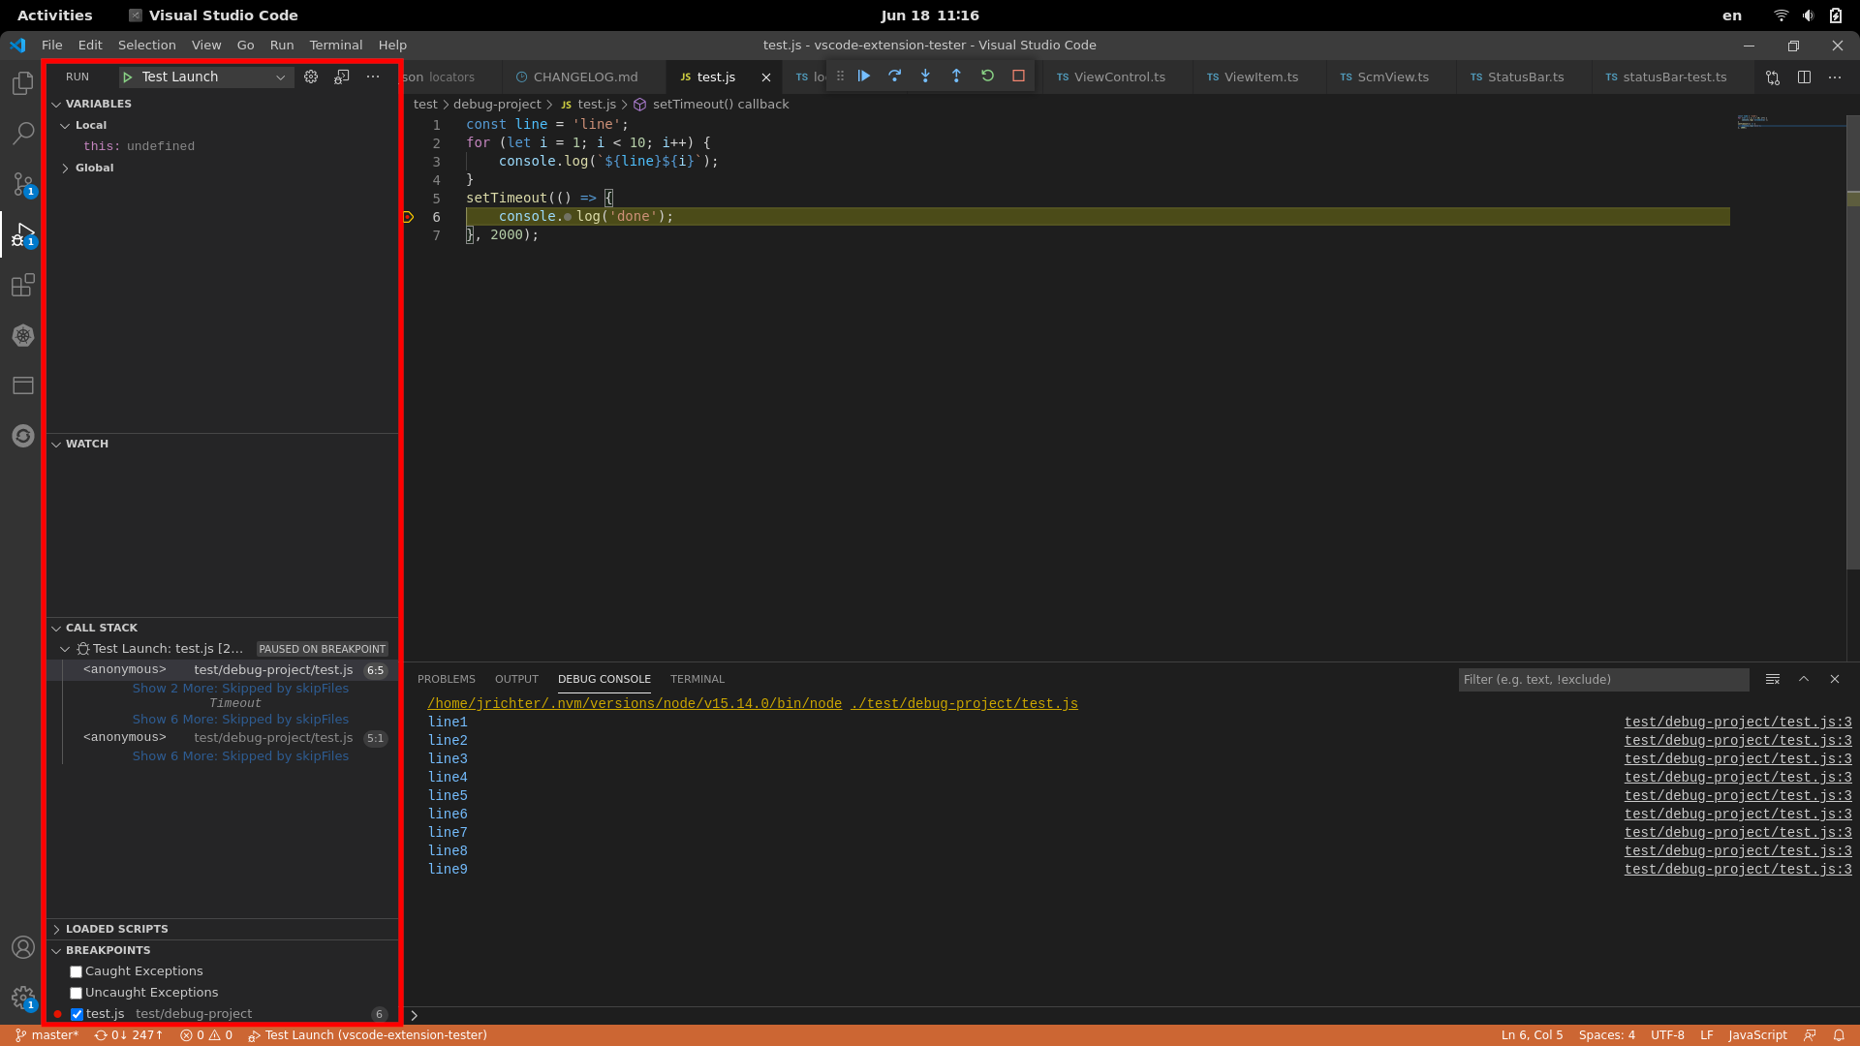Viewport: 1860px width, 1046px height.
Task: Show 2 More skipped frames link
Action: pos(240,689)
